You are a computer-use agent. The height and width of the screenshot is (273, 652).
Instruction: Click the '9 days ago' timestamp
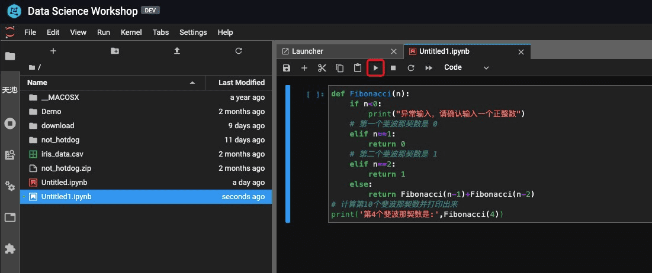[246, 126]
